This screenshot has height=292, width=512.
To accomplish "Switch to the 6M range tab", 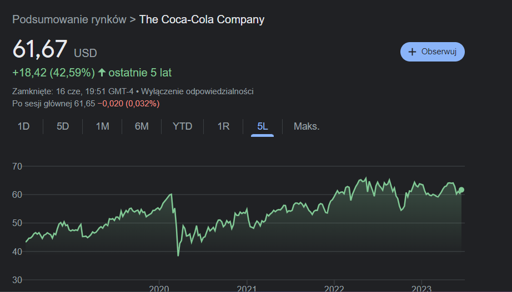I will 142,126.
